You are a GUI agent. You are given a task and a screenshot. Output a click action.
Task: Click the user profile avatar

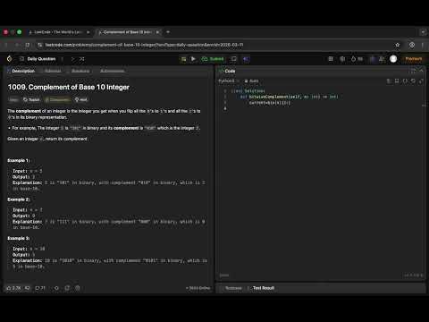[393, 59]
